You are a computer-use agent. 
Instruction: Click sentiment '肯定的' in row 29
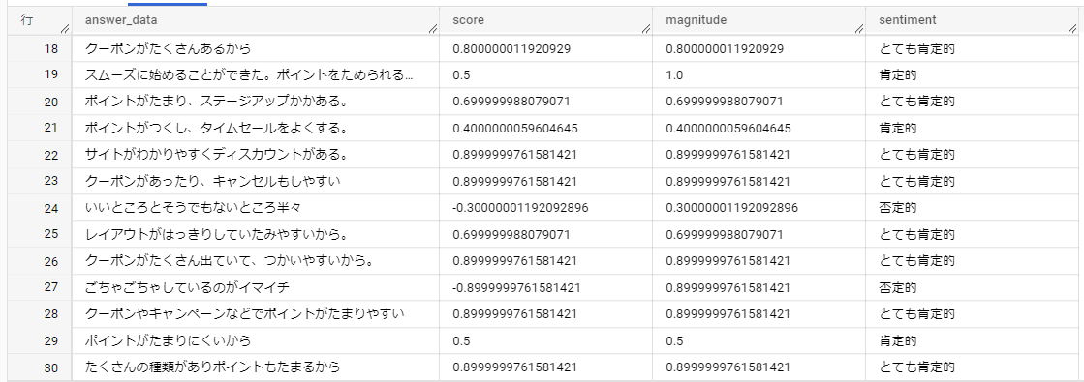click(x=897, y=340)
